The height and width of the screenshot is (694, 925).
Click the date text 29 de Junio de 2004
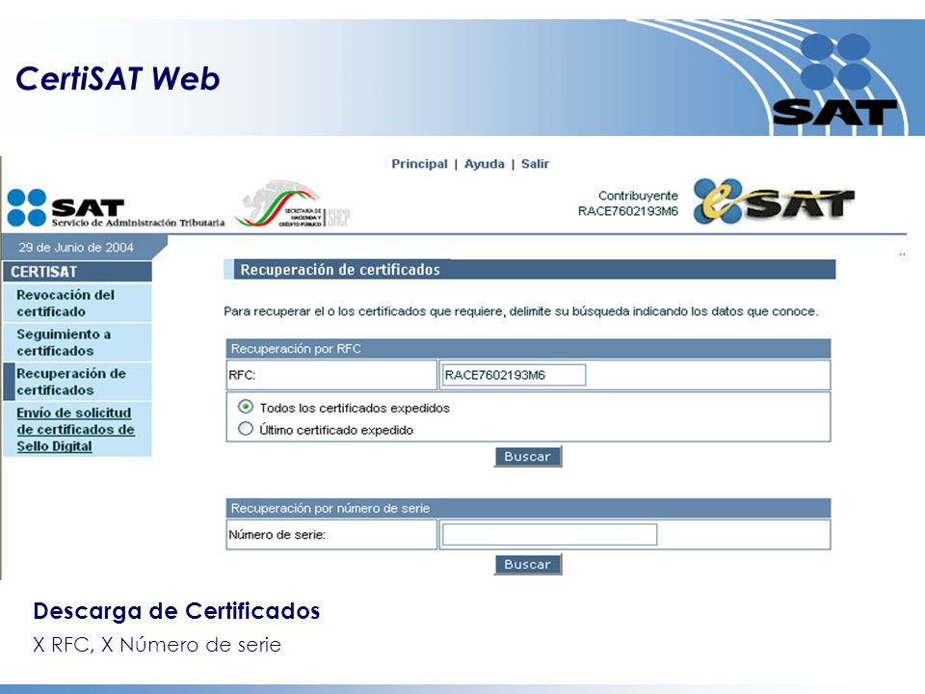(76, 248)
